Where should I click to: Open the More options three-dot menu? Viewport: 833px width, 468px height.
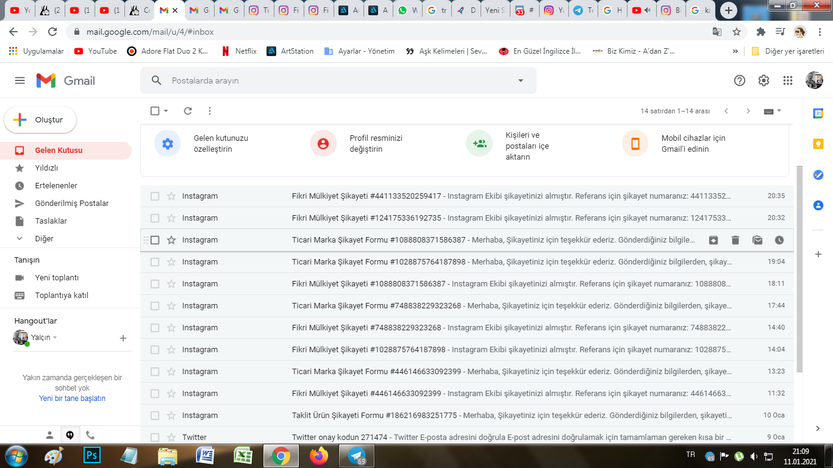coord(210,111)
